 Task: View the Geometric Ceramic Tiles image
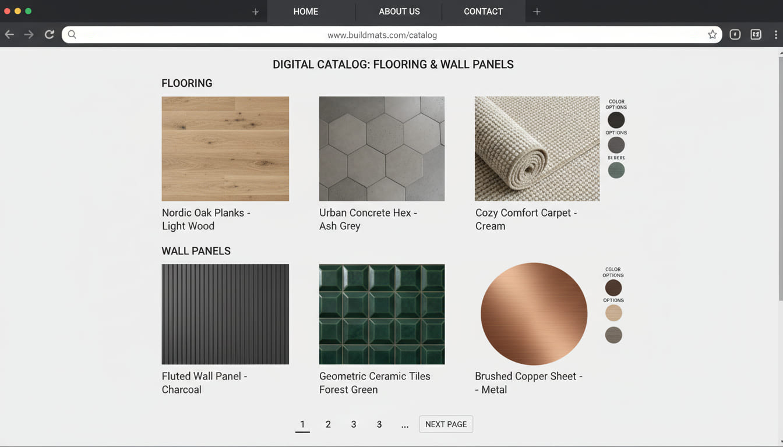pos(382,314)
